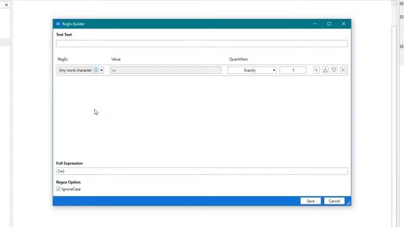Click the quantifier count field showing 1
This screenshot has height=227, width=404.
coord(293,70)
